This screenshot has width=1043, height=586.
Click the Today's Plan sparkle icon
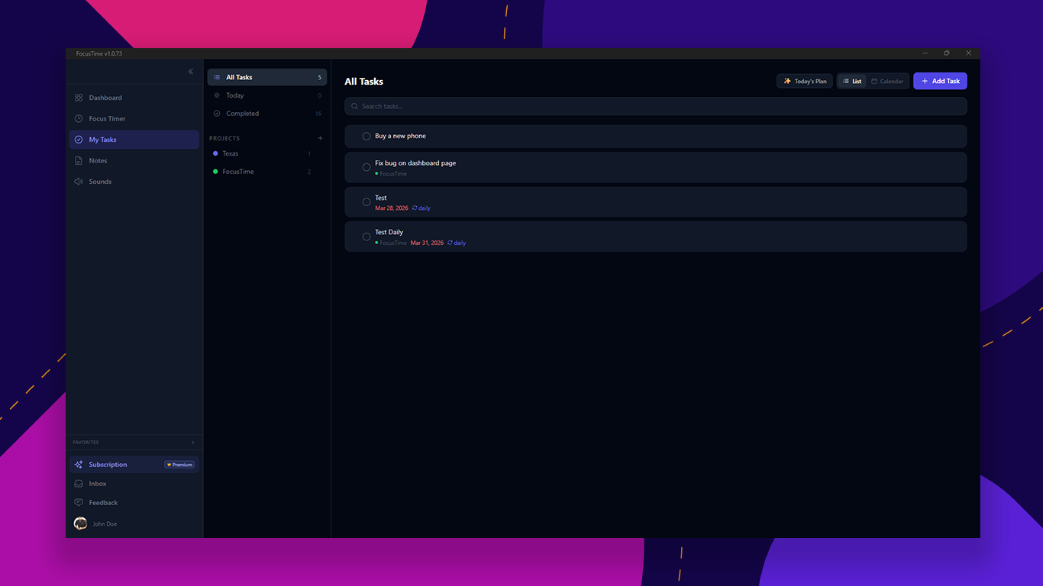(x=787, y=81)
